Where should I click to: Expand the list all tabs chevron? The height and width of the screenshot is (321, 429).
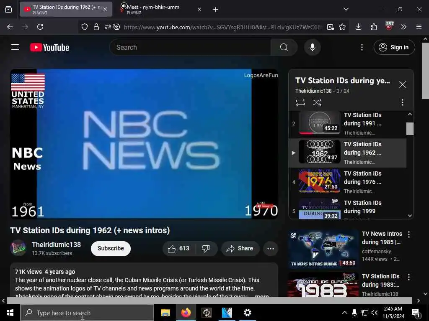point(346,9)
